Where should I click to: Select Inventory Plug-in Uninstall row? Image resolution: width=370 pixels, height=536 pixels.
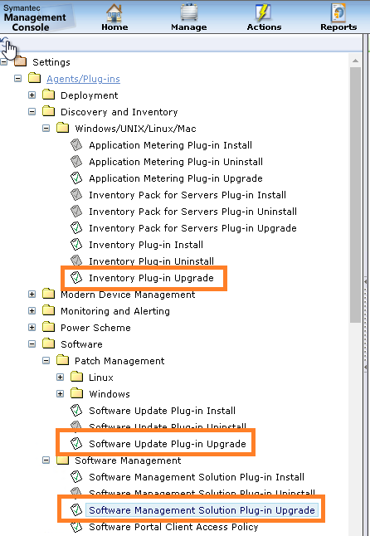tap(151, 261)
